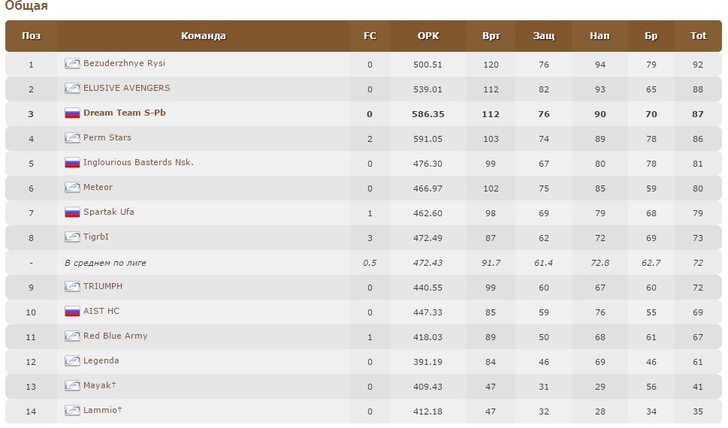
Task: Click the Russian flag beside AIST HC
Action: point(72,312)
